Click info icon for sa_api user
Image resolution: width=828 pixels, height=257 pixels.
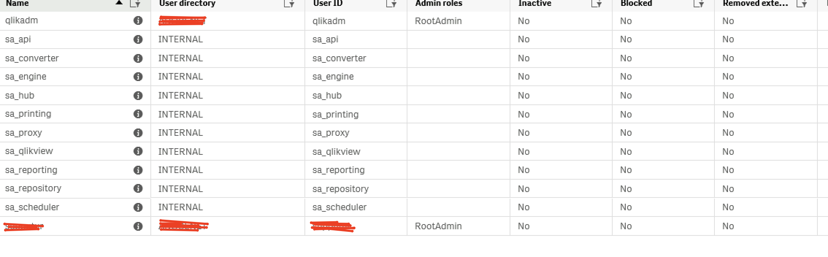[138, 39]
